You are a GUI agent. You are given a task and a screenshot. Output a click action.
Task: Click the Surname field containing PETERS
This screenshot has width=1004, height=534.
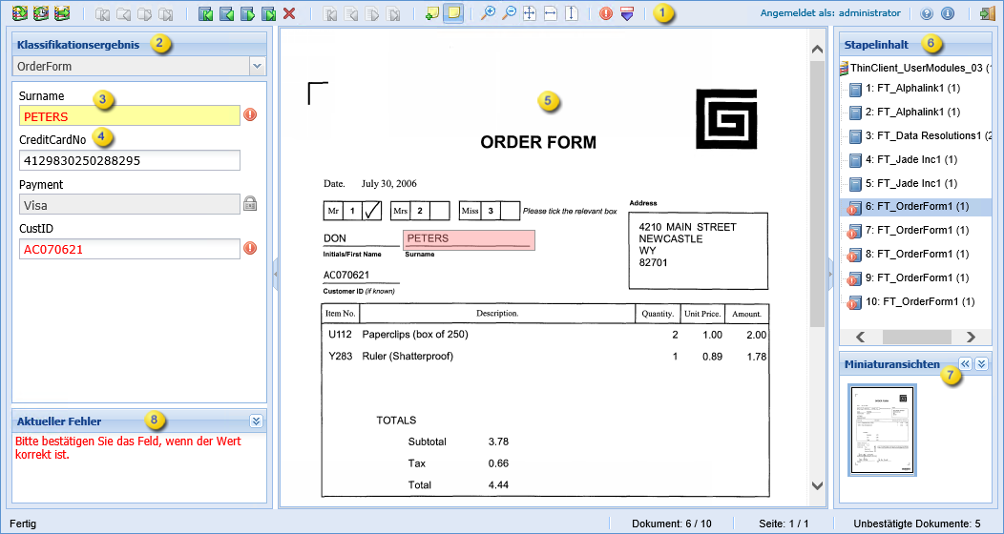pyautogui.click(x=130, y=115)
